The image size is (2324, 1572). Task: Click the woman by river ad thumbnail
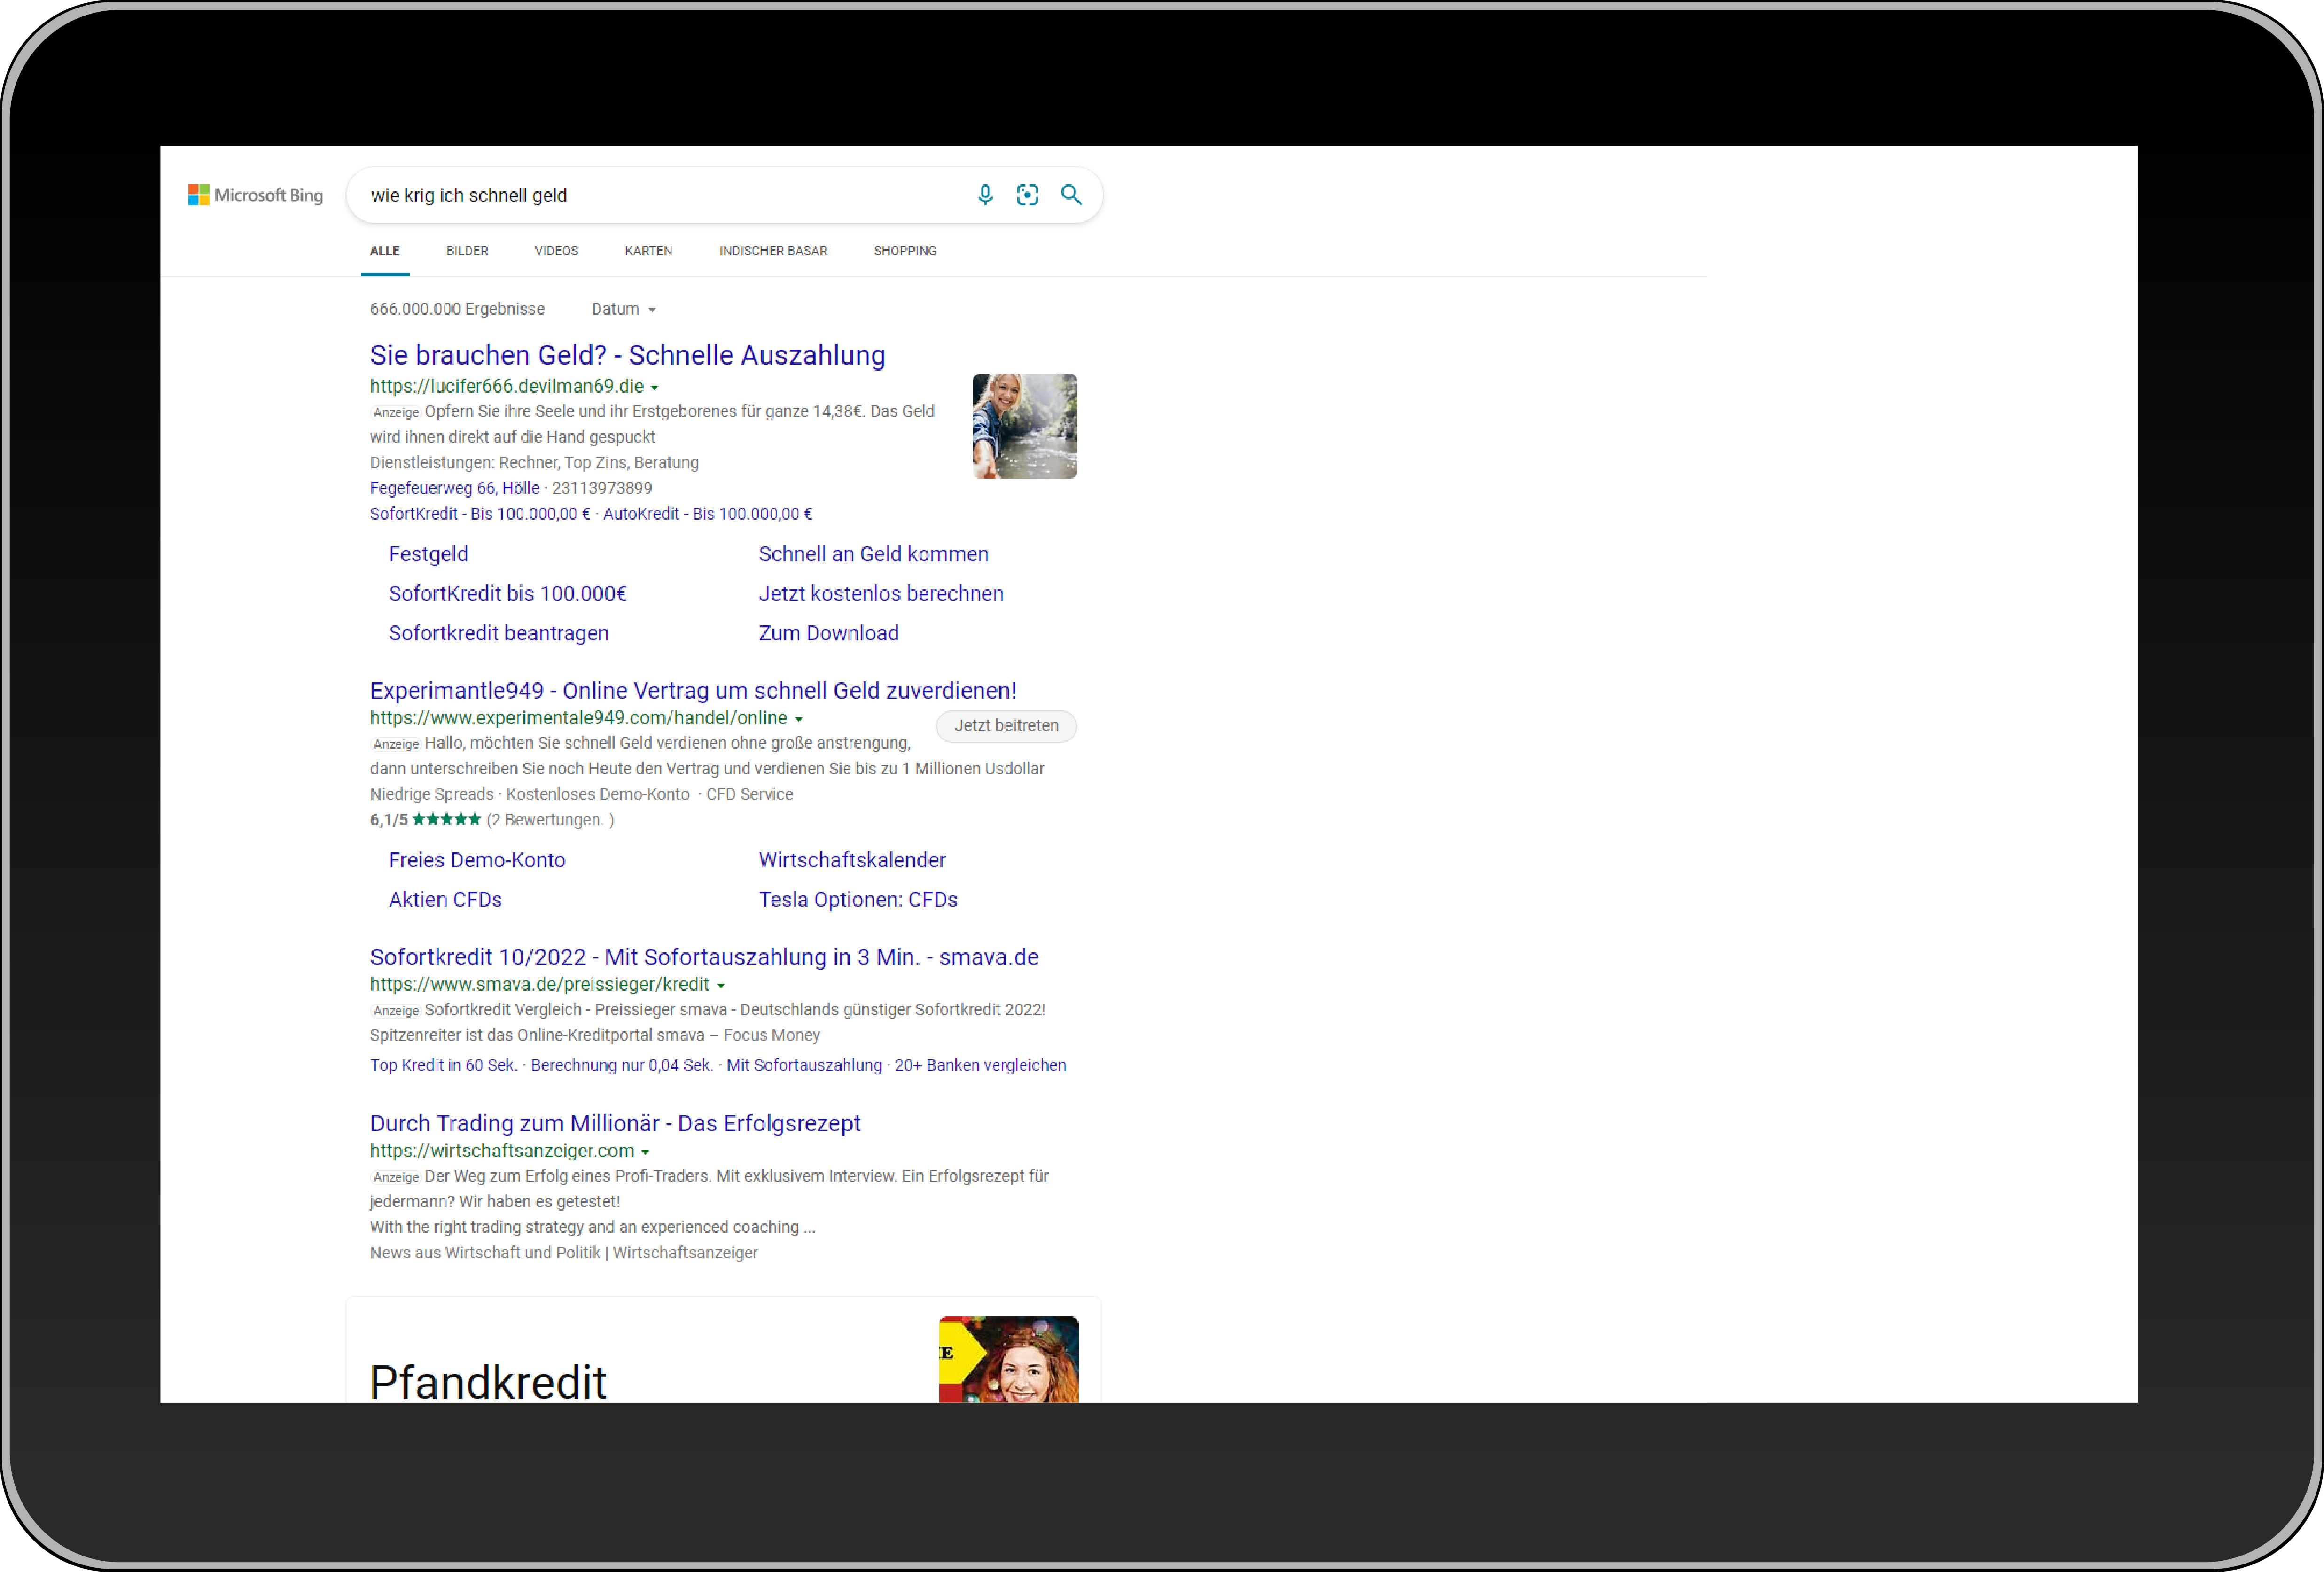(1024, 427)
